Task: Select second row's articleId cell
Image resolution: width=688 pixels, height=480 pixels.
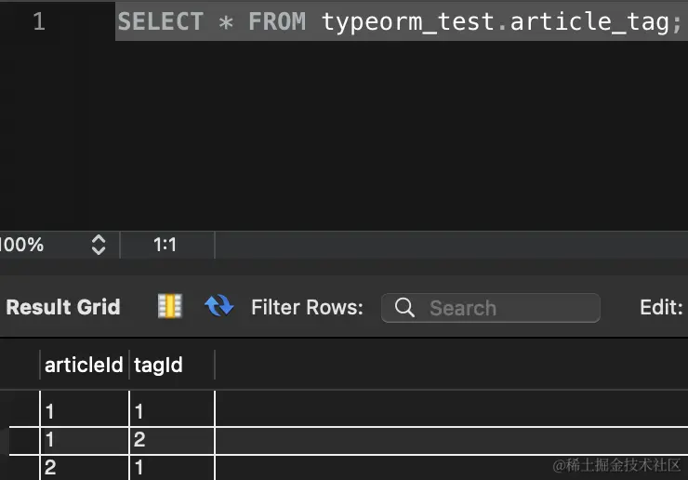Action: (84, 439)
